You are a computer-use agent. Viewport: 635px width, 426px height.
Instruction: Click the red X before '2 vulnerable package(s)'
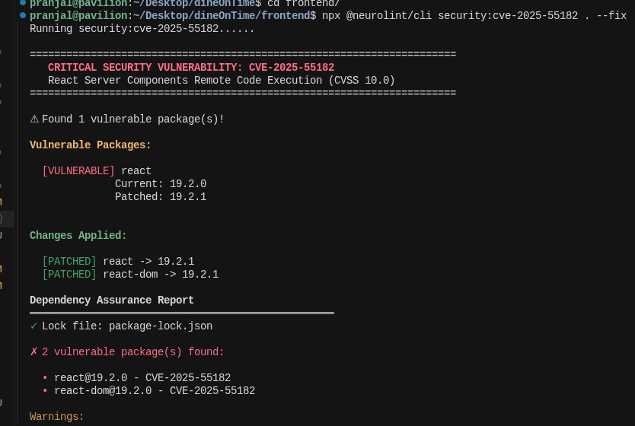[x=34, y=351]
